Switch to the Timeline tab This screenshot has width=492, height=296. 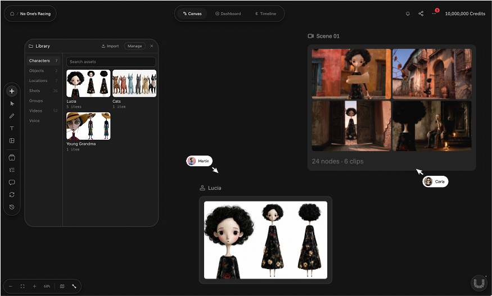point(265,14)
